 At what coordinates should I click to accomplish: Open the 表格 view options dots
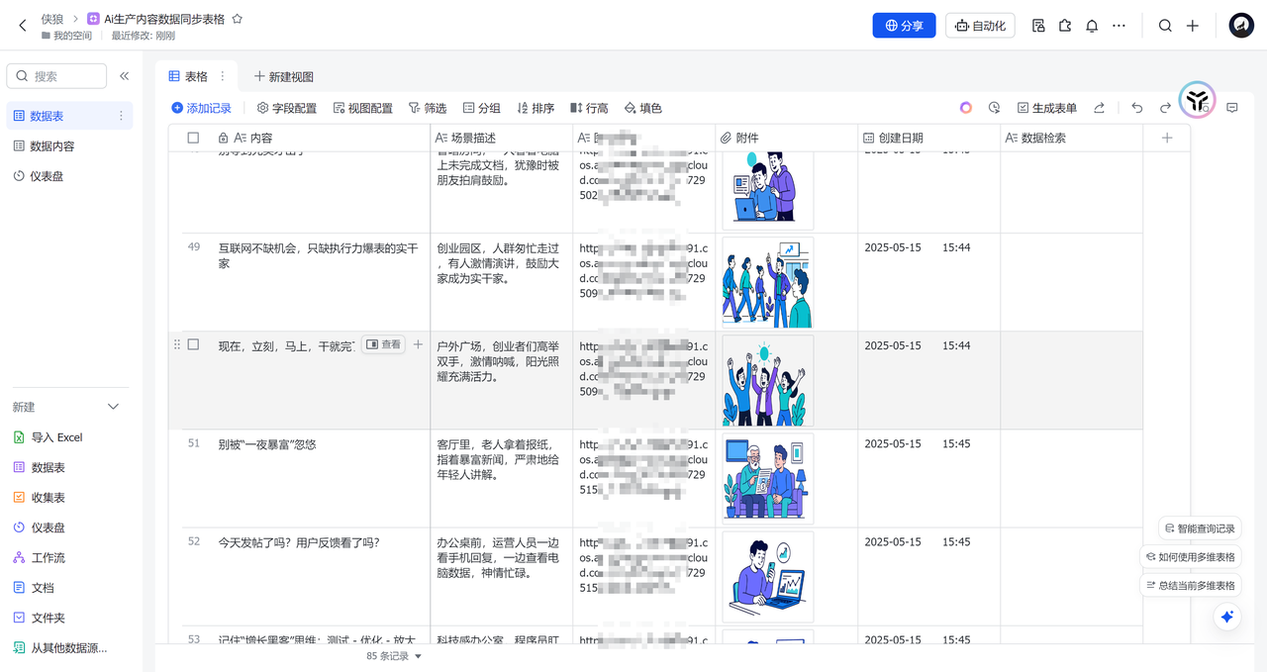[223, 76]
